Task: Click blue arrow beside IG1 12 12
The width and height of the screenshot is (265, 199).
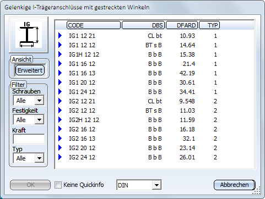Action: (60, 45)
